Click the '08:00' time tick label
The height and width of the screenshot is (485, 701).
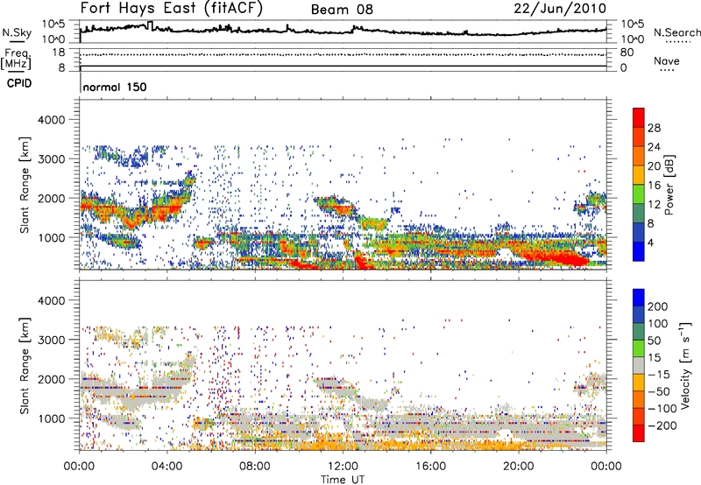(255, 467)
